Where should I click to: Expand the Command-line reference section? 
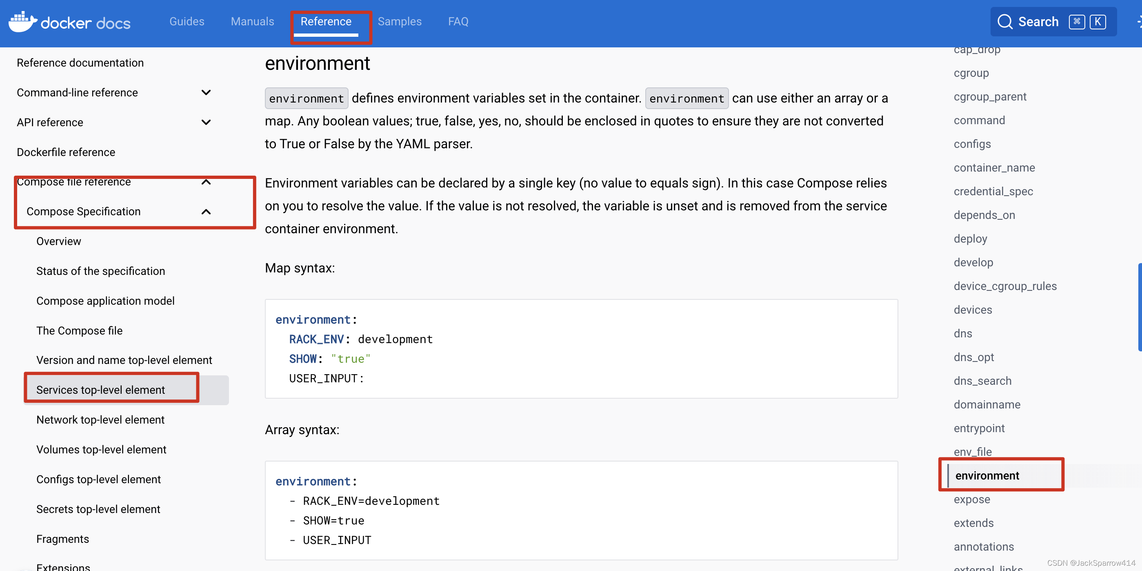(x=206, y=93)
